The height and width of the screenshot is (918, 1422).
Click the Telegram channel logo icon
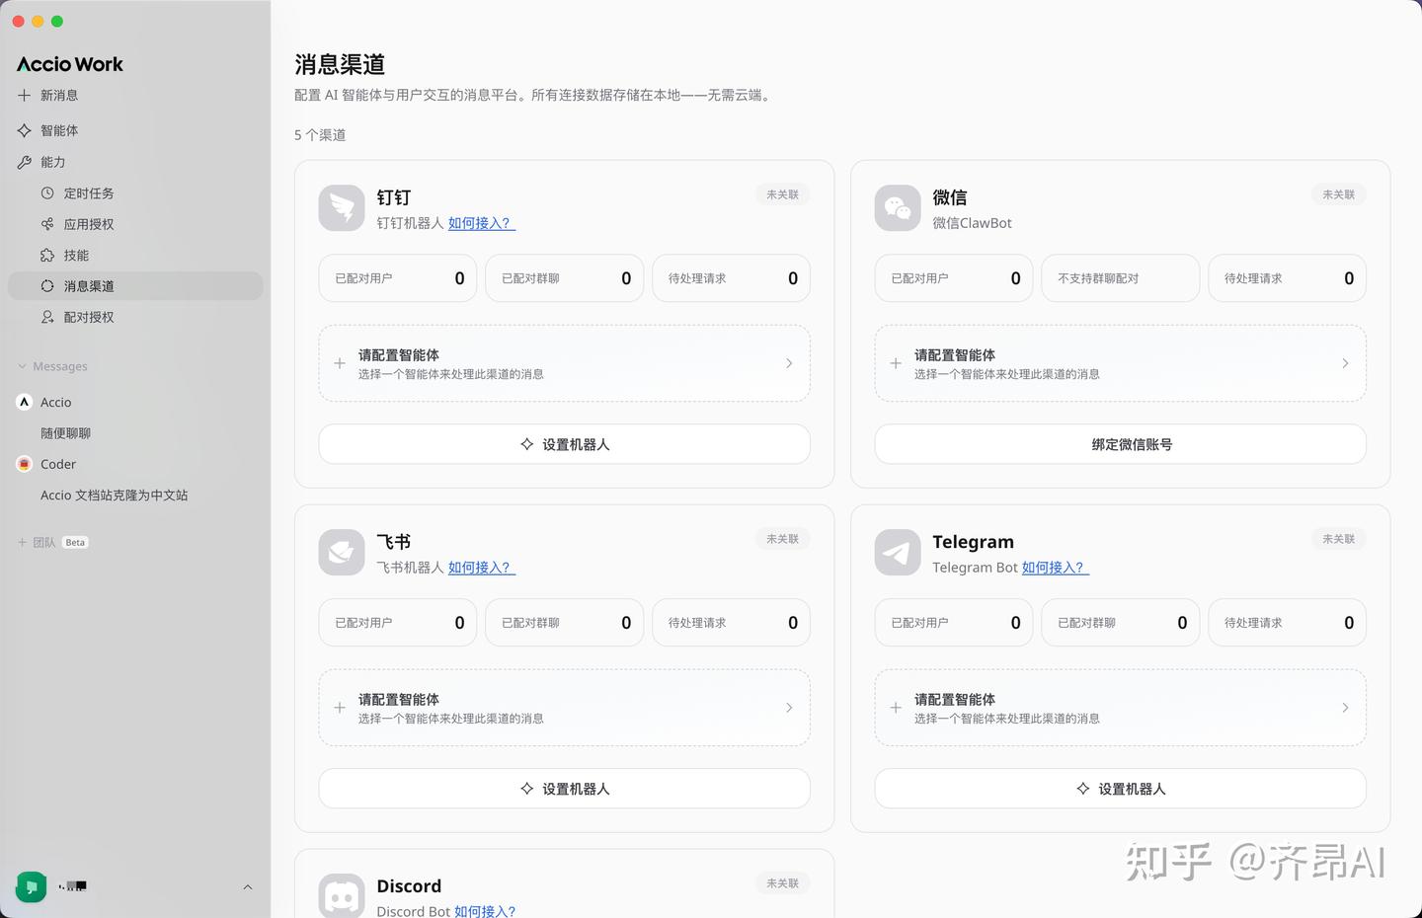tap(898, 553)
